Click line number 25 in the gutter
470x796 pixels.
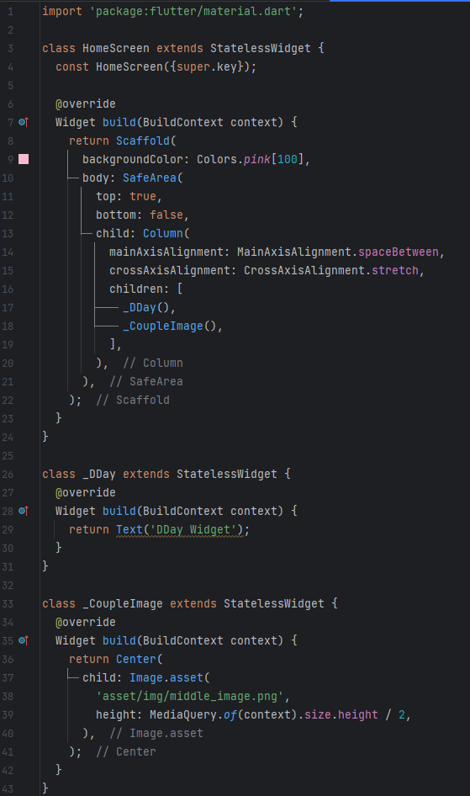[x=8, y=455]
